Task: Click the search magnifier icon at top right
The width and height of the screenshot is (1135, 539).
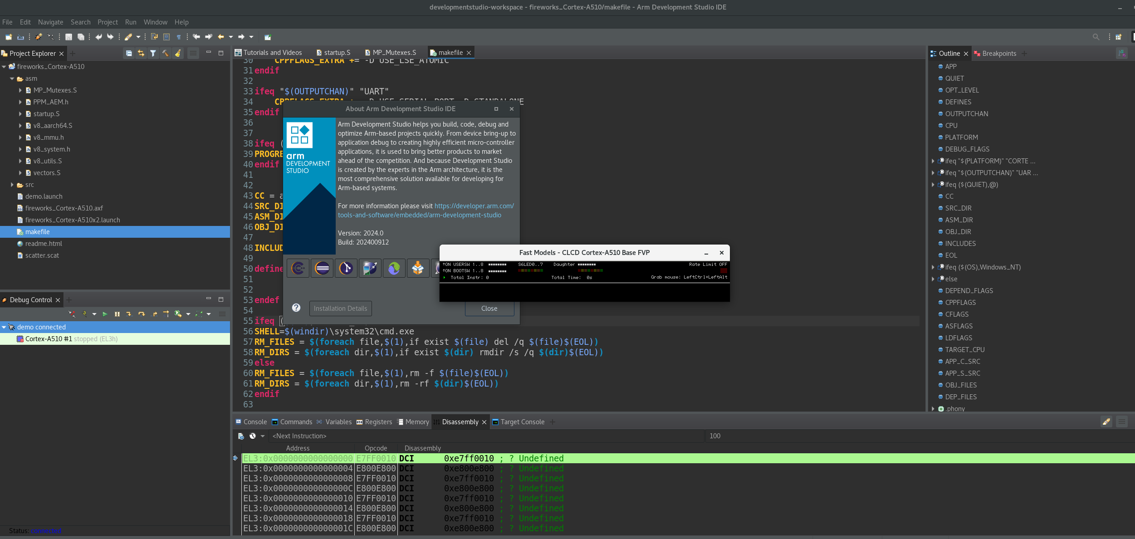Action: 1096,37
